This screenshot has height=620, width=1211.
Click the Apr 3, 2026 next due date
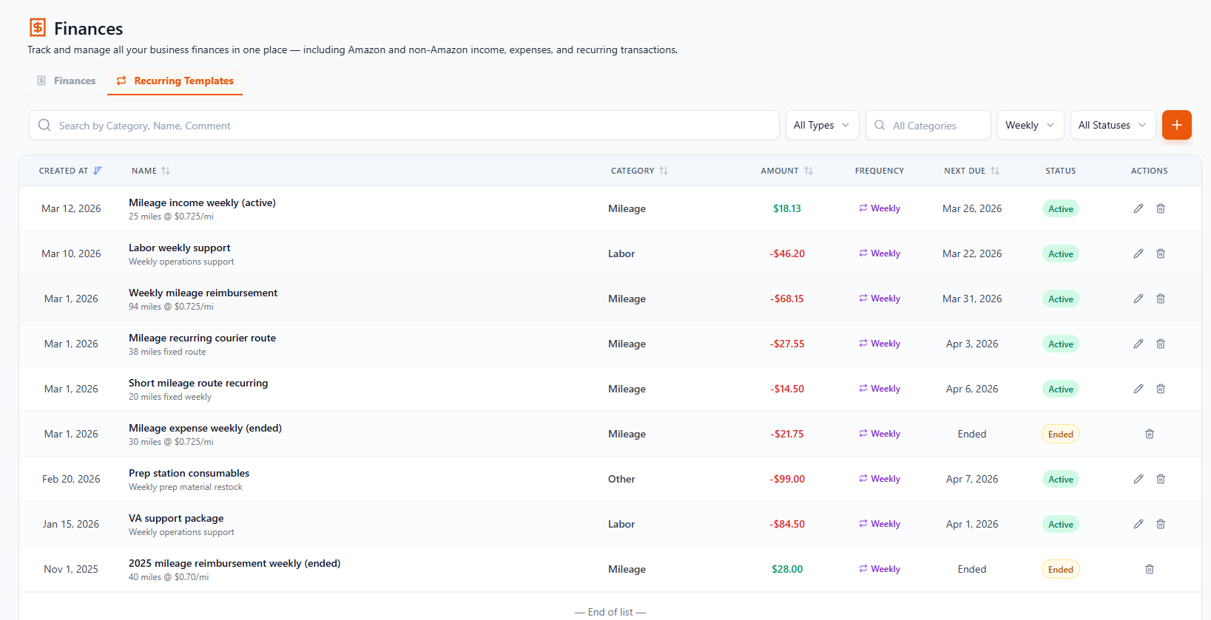(x=972, y=344)
